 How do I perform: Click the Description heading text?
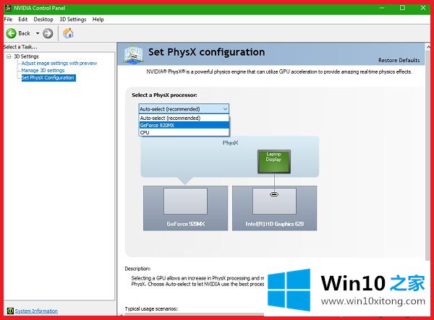click(137, 269)
